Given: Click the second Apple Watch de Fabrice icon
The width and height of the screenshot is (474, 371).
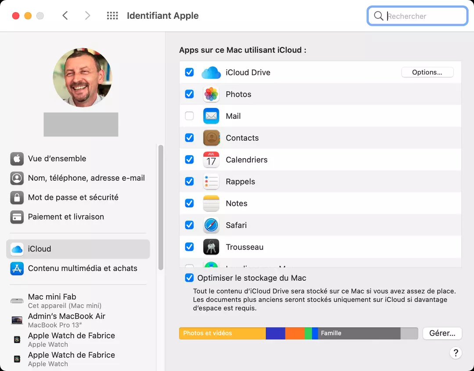Looking at the screenshot, I should (x=17, y=359).
